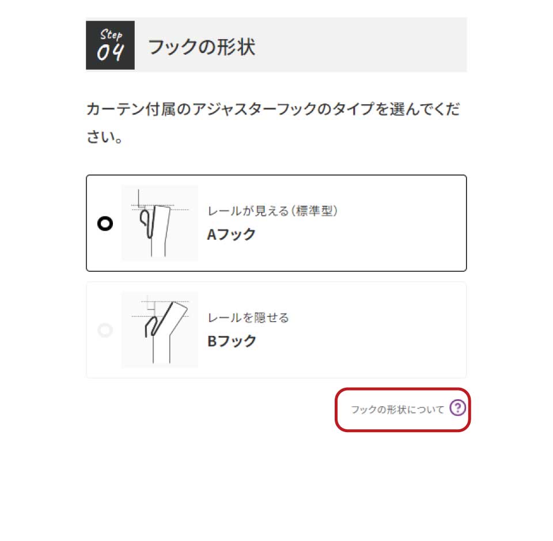
Task: Click the curved hook shape in Aフック drawing
Action: [148, 222]
